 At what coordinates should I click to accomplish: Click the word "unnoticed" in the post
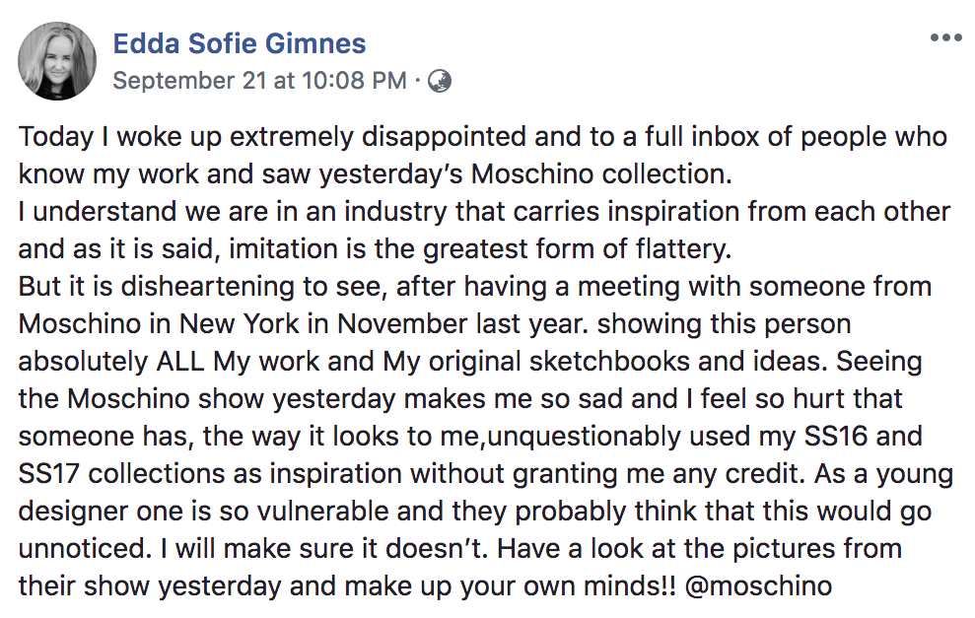click(81, 549)
